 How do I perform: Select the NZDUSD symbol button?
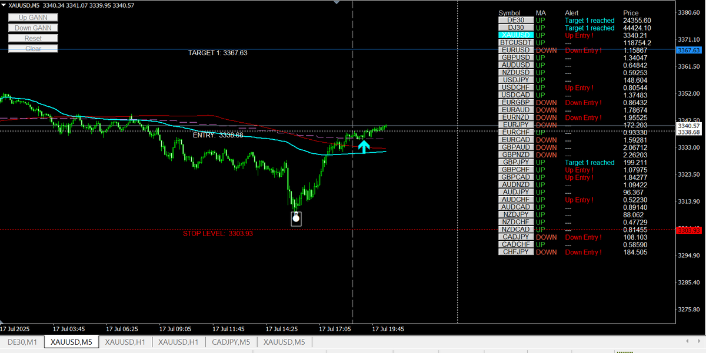coord(516,72)
